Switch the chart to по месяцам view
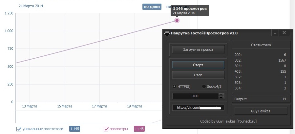The height and width of the screenshot is (134, 295). tap(177, 7)
